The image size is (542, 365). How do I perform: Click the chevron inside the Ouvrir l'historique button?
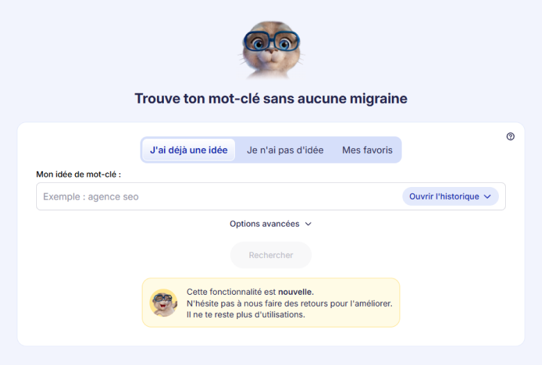487,197
